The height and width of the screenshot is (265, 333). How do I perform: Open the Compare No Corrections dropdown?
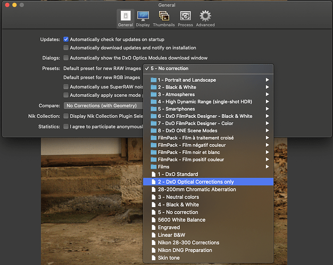click(103, 106)
